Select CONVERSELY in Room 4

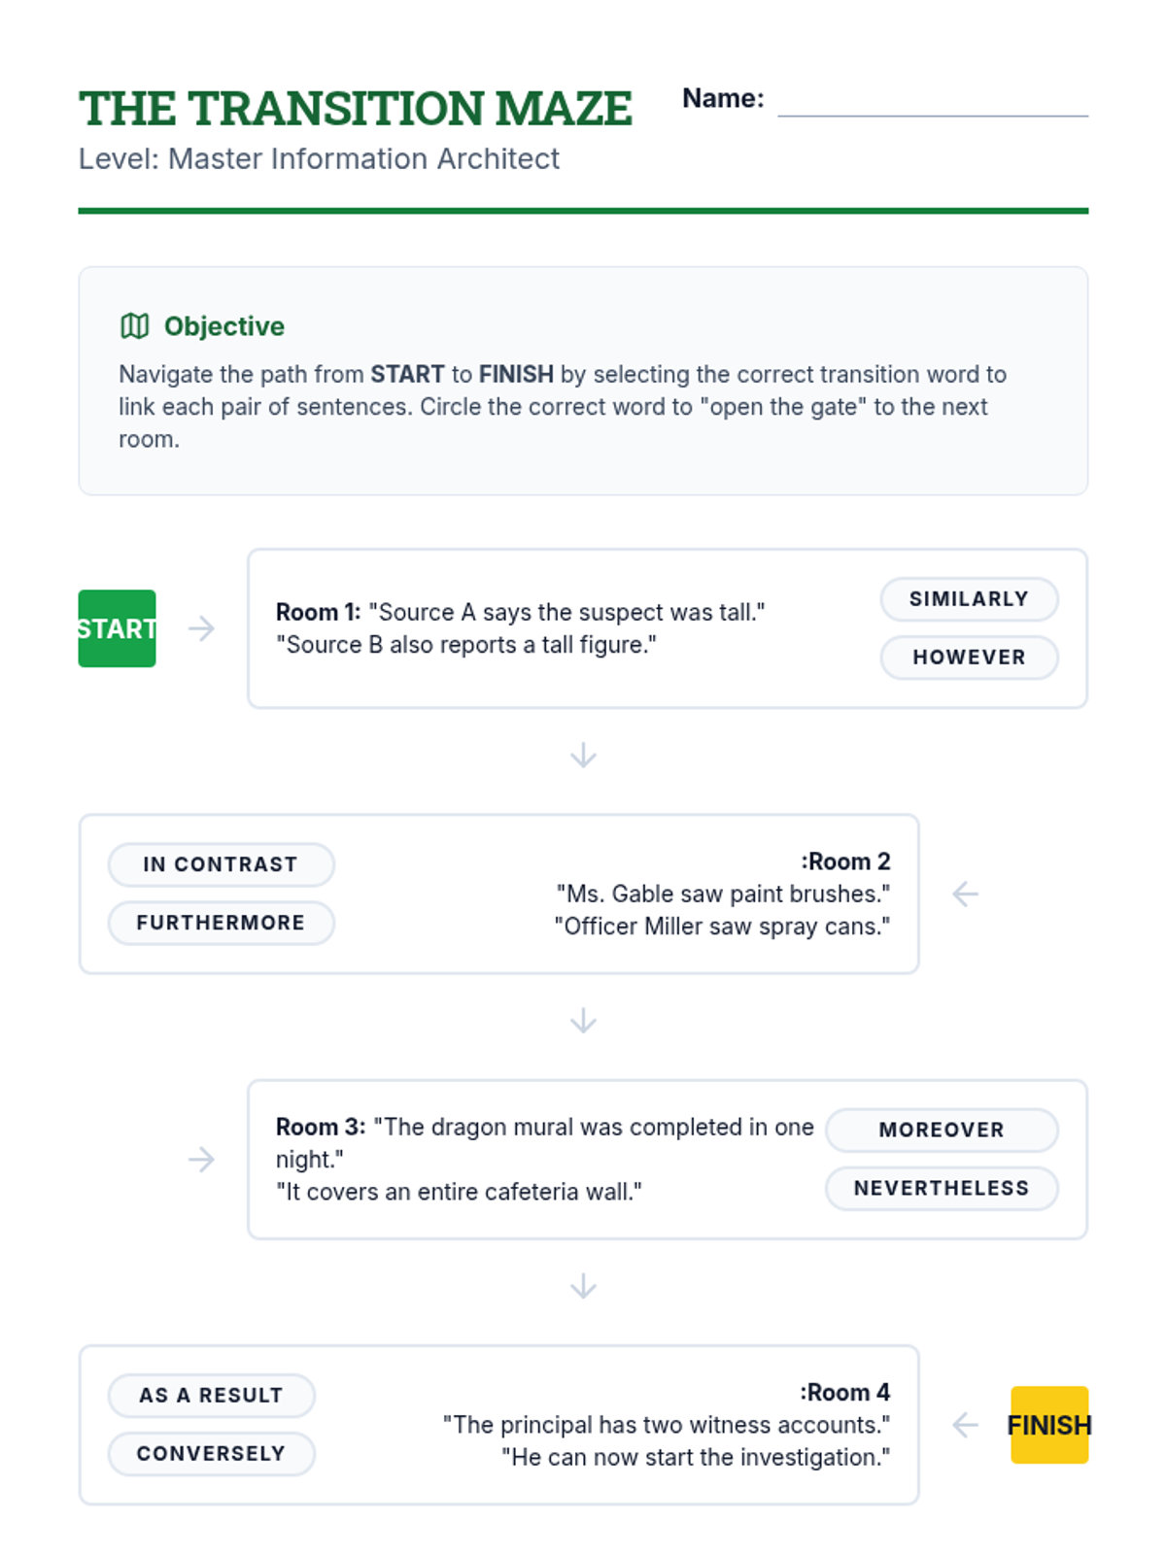[211, 1454]
